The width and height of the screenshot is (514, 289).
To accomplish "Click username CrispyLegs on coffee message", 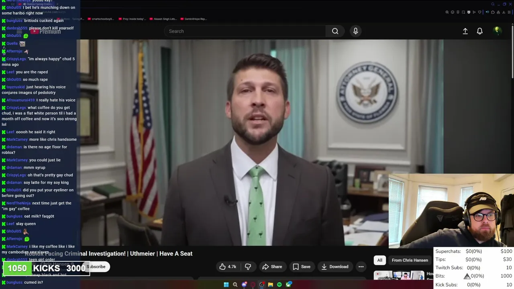I will pos(16,108).
